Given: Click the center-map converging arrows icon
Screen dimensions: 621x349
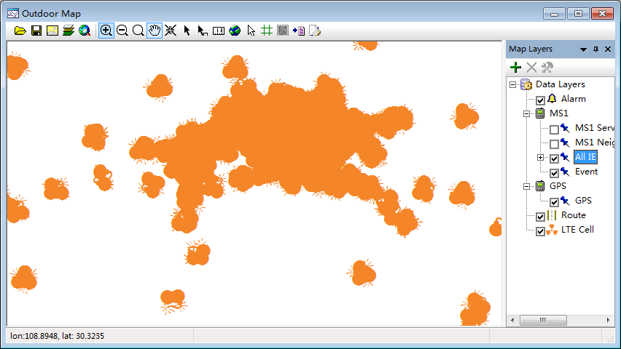Looking at the screenshot, I should pos(171,31).
